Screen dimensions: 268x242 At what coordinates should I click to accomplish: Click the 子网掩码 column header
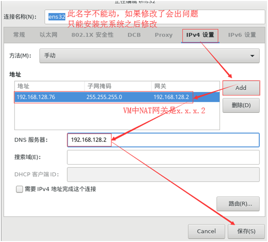coord(118,86)
